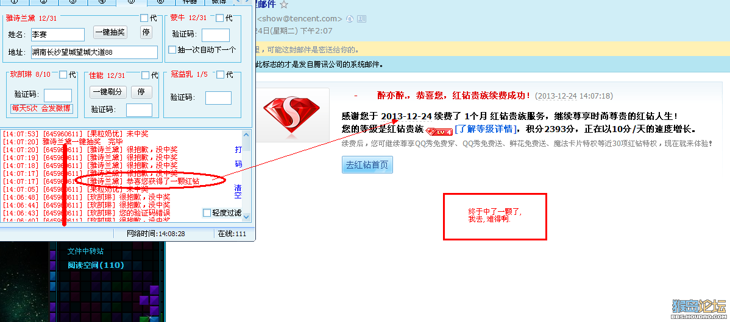Open 文件中转站 in the mail sidebar
The width and height of the screenshot is (730, 322).
pyautogui.click(x=86, y=251)
